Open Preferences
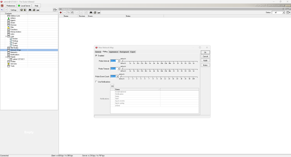This screenshot has height=157, width=291. click(11, 6)
